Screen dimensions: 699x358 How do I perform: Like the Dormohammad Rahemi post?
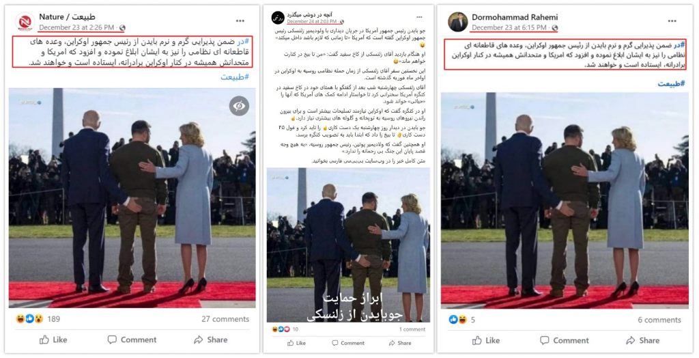pos(486,341)
